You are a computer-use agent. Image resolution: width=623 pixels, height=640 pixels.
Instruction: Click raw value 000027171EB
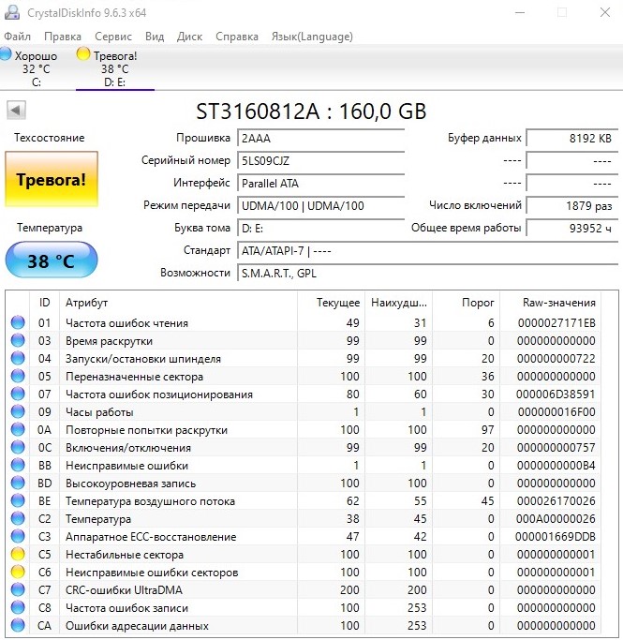click(x=556, y=323)
